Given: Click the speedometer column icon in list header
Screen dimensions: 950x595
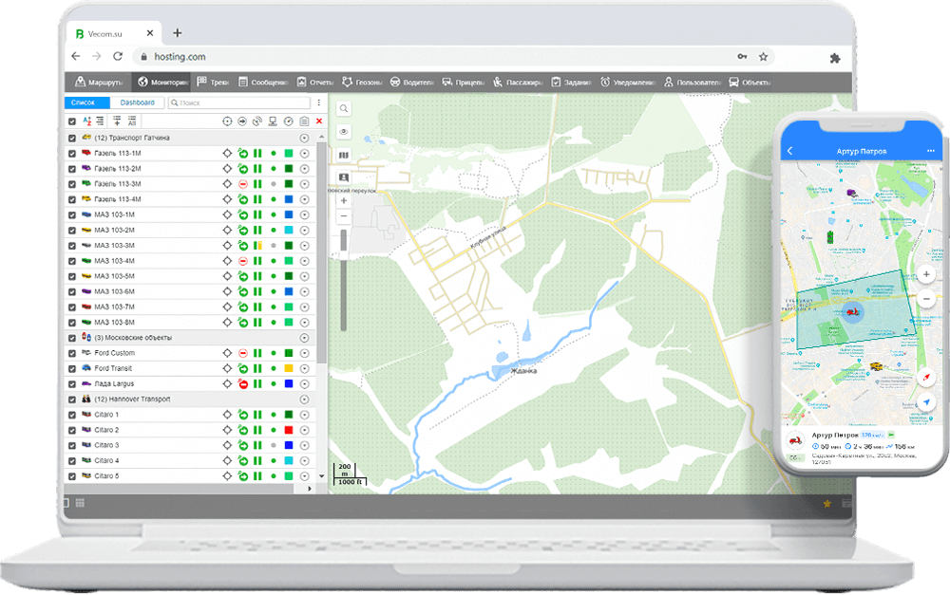Looking at the screenshot, I should point(289,121).
